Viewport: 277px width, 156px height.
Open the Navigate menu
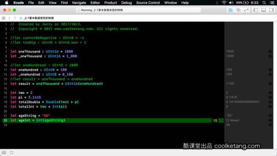[79, 3]
